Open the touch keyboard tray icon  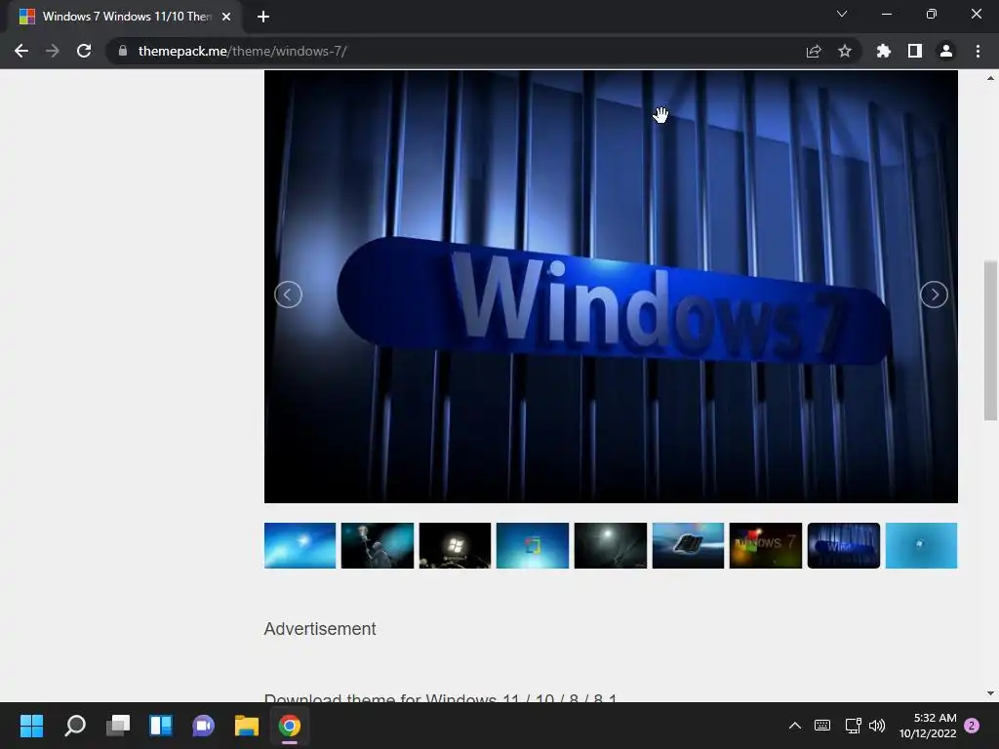coord(822,726)
